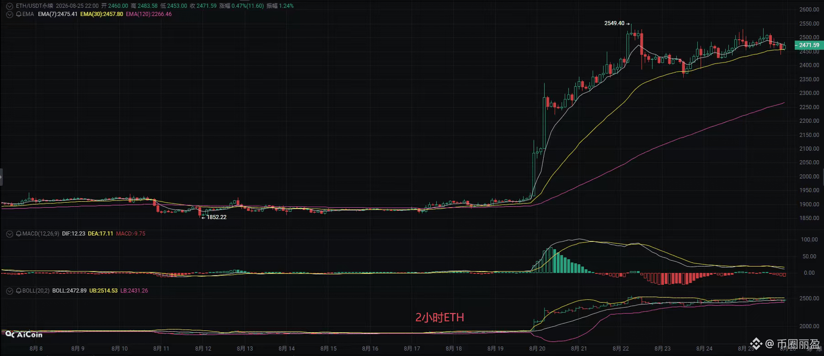This screenshot has width=824, height=356.
Task: Collapse the chevron beside the EMA indicator
Action: pyautogui.click(x=9, y=14)
